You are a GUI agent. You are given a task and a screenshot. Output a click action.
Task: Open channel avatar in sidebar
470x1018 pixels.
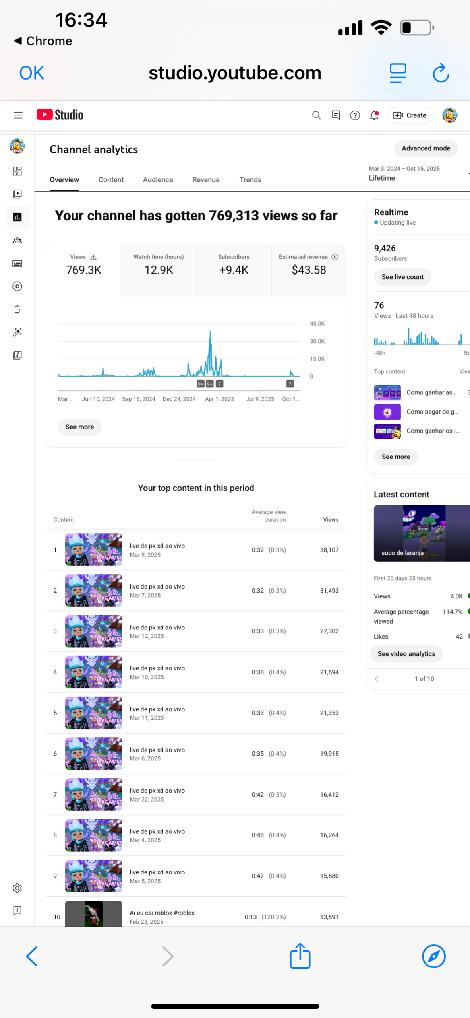pos(17,146)
